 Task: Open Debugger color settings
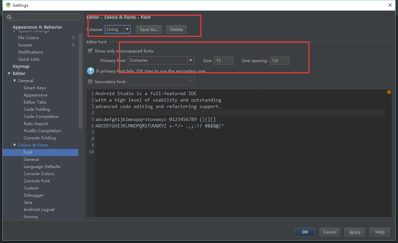pos(34,195)
